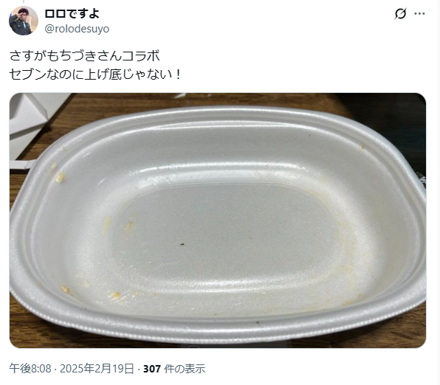Click the tweet line さすがもちづきさんコラボ
440x385 pixels.
click(85, 55)
